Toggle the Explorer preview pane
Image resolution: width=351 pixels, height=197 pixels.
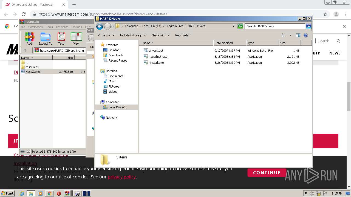coord(298,35)
